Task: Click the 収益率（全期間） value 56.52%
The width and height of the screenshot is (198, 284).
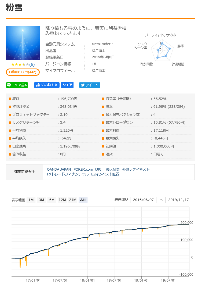Action: coord(160,99)
